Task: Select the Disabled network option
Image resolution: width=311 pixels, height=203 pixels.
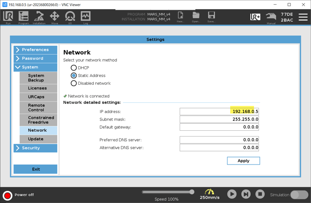Action: tap(74, 83)
